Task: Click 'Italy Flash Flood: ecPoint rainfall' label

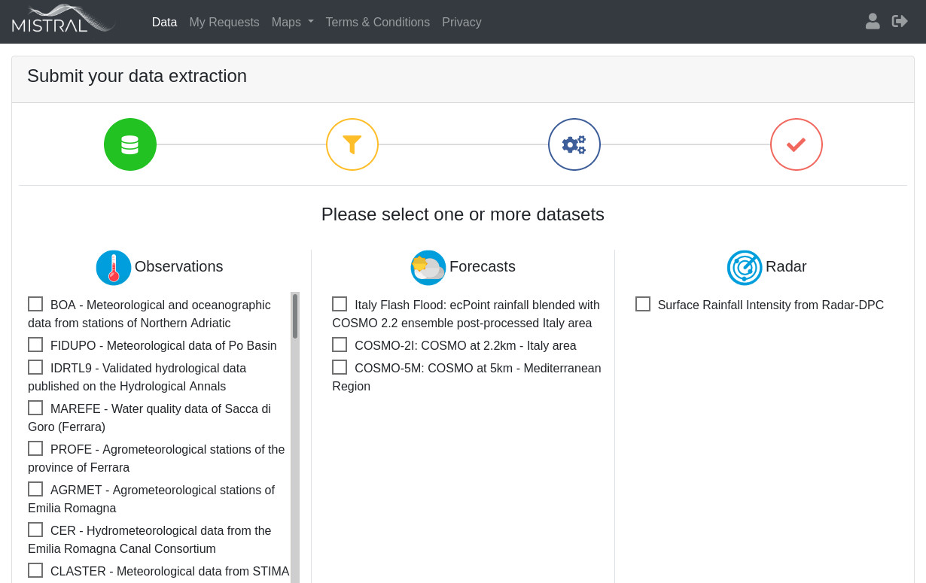Action: (x=466, y=314)
